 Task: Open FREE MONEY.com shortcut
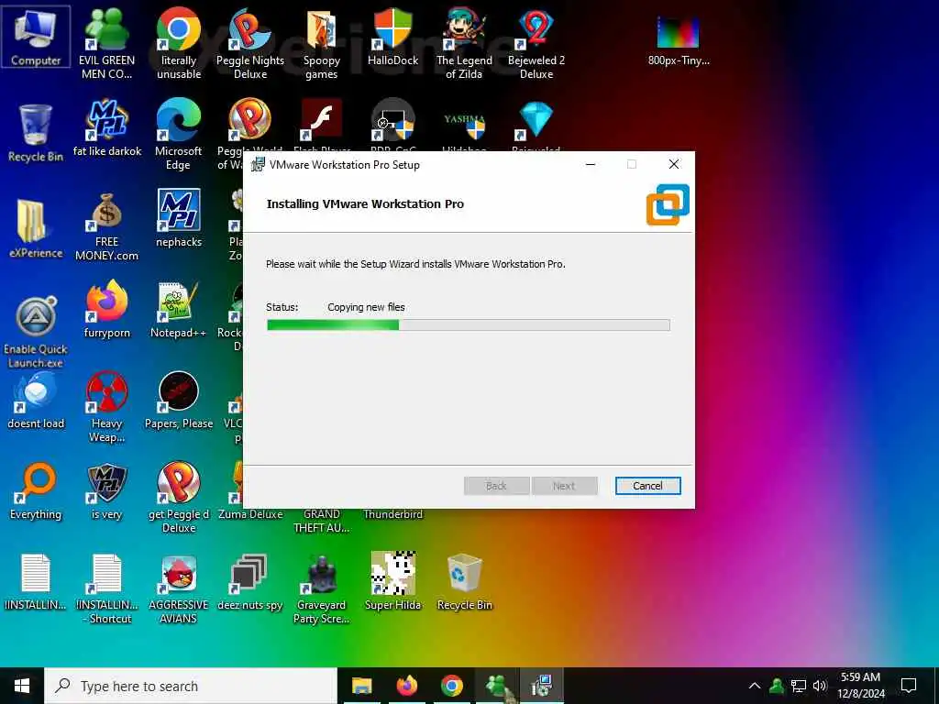click(x=106, y=227)
